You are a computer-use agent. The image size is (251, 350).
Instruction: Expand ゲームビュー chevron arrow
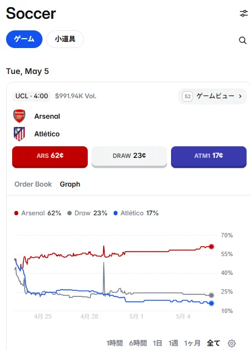pyautogui.click(x=240, y=96)
